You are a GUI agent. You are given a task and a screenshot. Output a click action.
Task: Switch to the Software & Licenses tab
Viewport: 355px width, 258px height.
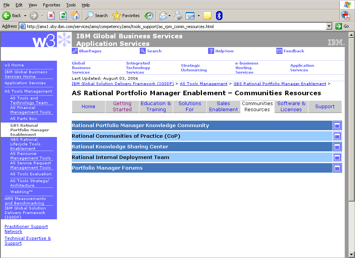click(291, 106)
